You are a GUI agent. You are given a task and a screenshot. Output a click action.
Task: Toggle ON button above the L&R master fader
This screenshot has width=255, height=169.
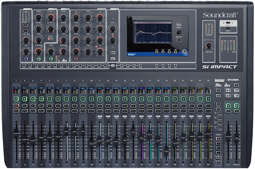pos(228,106)
